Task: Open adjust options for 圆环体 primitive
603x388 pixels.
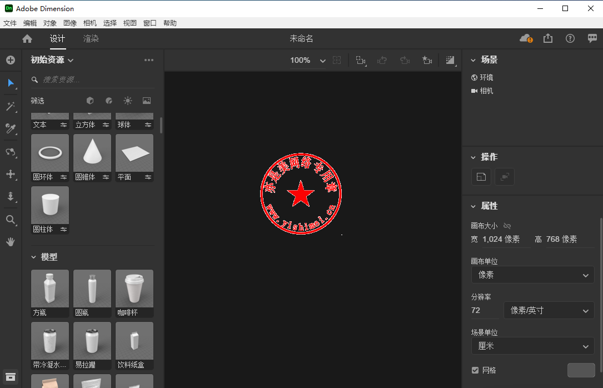Action: [x=63, y=177]
